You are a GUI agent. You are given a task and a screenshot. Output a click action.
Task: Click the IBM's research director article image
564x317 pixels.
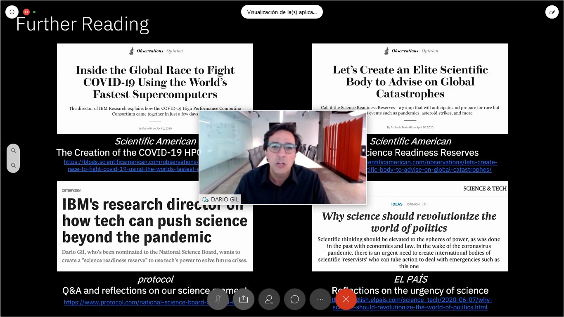click(x=155, y=226)
